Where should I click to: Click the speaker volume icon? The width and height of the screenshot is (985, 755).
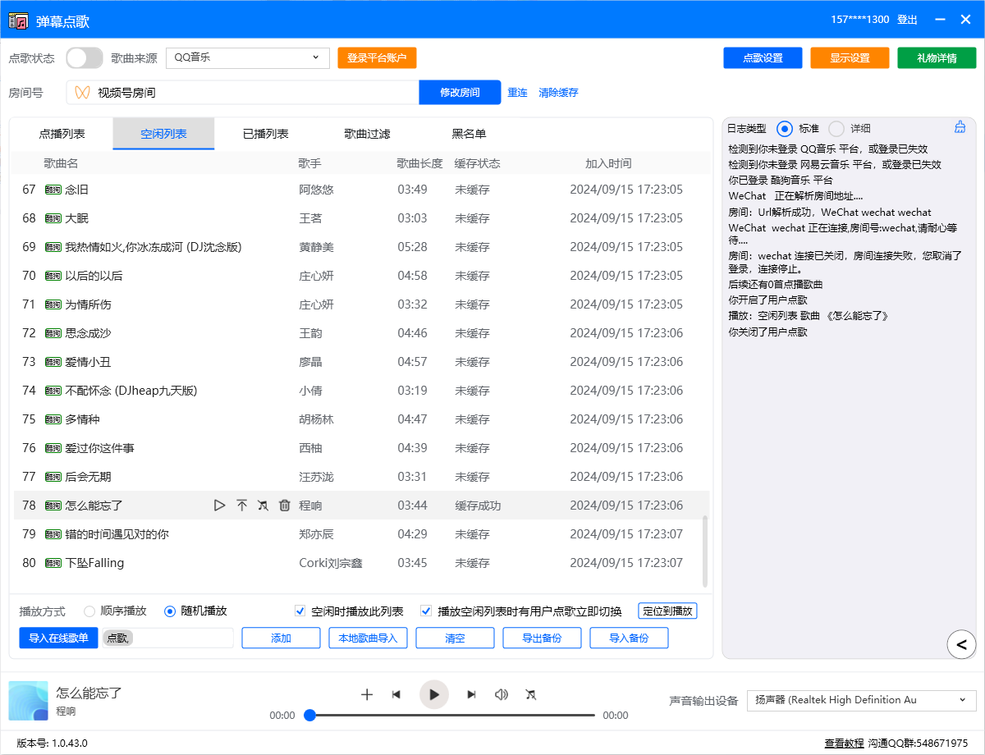pos(501,694)
